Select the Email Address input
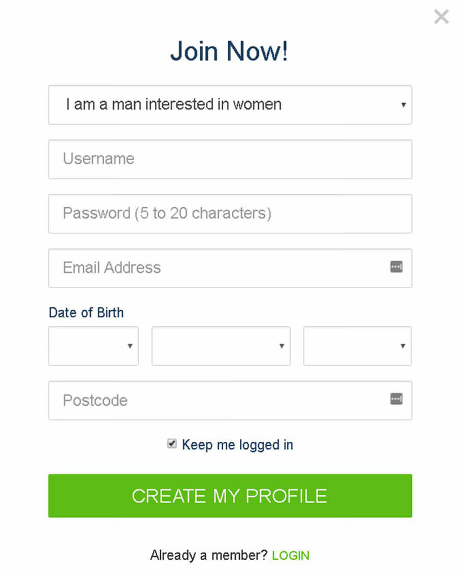This screenshot has height=577, width=460. pyautogui.click(x=219, y=268)
